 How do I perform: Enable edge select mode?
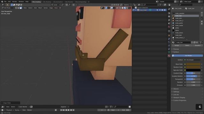18,8
